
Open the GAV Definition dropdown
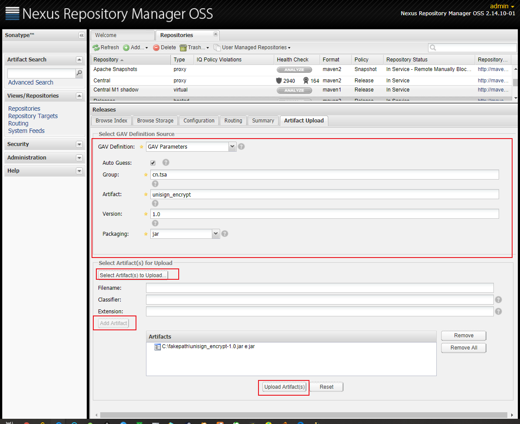[x=232, y=146]
